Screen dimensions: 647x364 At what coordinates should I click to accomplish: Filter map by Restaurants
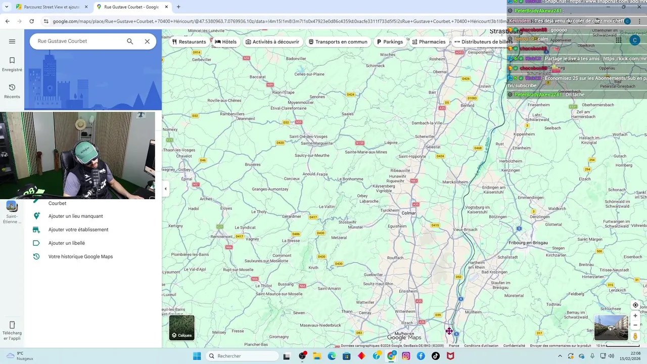pos(189,42)
